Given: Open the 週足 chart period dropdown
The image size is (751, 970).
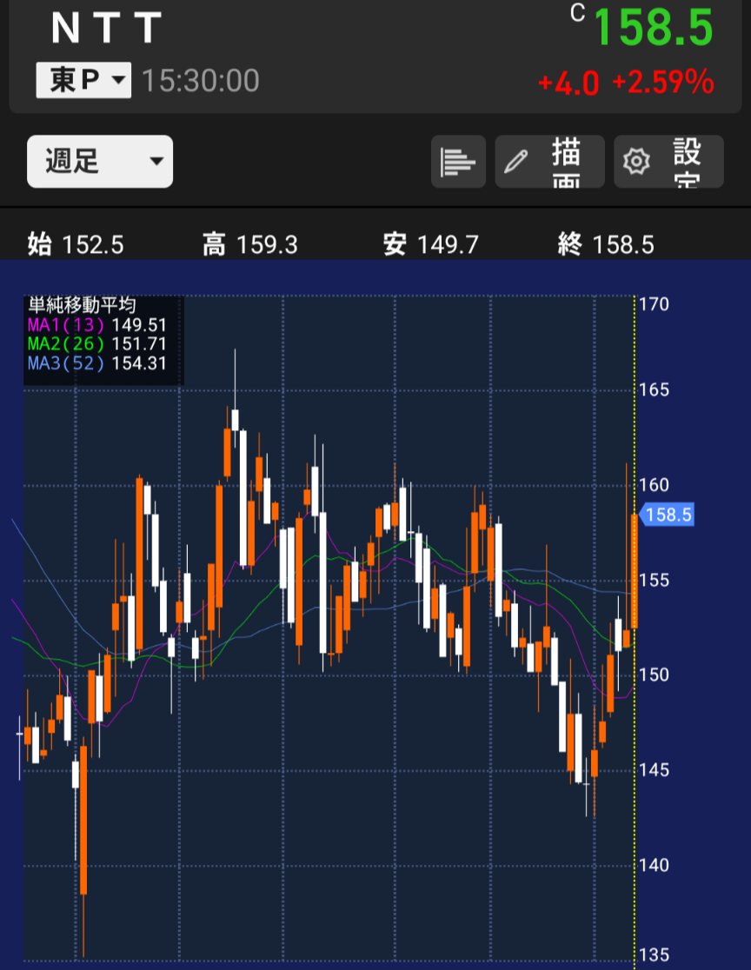Looking at the screenshot, I should (x=100, y=162).
